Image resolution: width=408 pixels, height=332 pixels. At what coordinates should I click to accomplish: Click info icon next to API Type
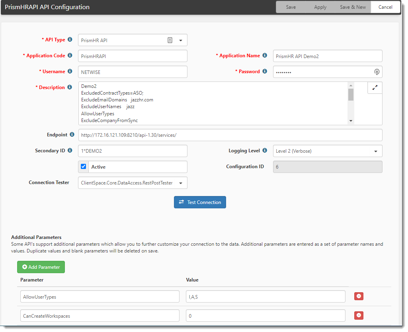[x=70, y=40]
